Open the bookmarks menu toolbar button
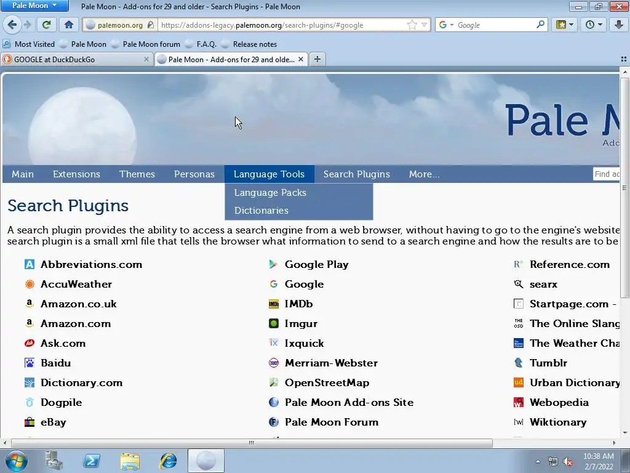Image resolution: width=630 pixels, height=473 pixels. [x=561, y=25]
